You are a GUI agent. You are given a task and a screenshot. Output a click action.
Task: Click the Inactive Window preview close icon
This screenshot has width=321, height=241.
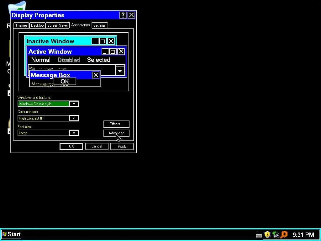[x=111, y=41]
